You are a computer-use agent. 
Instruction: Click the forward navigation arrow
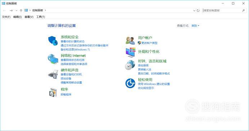11,10
